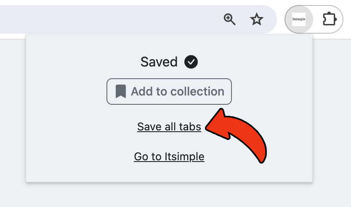Click the word tabs in Save all tabs
The height and width of the screenshot is (207, 351).
[x=189, y=127]
